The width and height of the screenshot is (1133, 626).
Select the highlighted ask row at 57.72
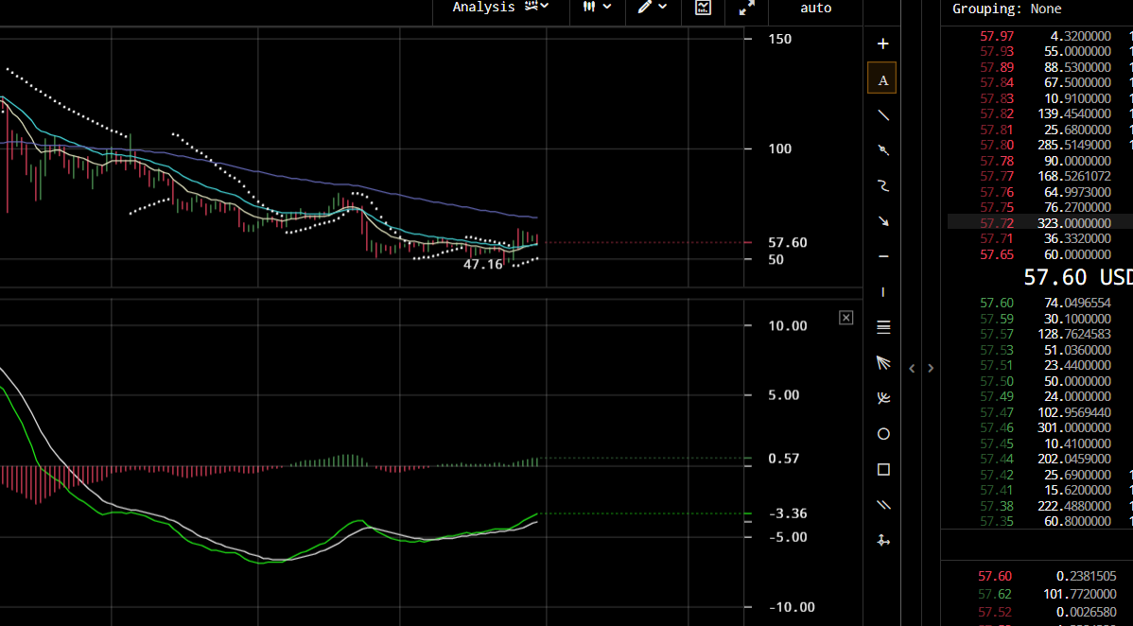(1040, 223)
